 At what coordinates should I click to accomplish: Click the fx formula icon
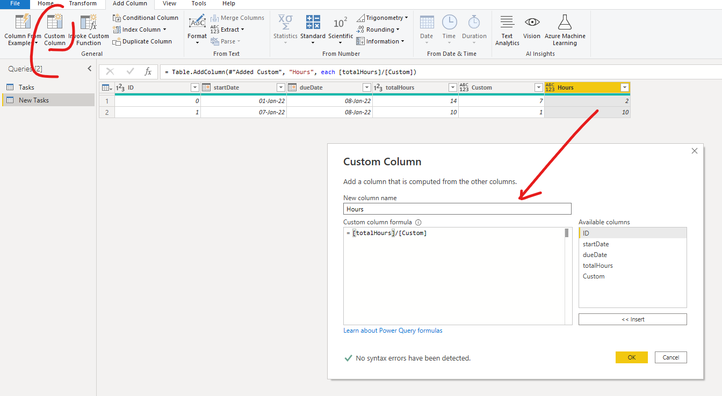[x=148, y=72]
